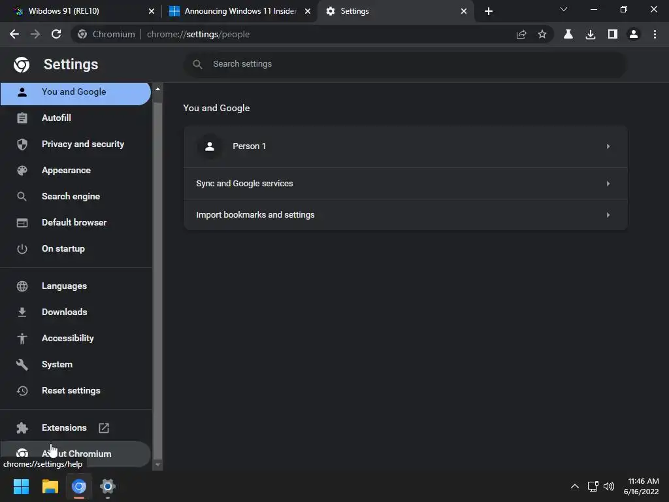Open Reset settings page

click(76, 391)
